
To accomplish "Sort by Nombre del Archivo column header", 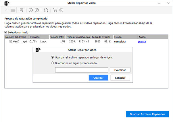I will [x=17, y=37].
